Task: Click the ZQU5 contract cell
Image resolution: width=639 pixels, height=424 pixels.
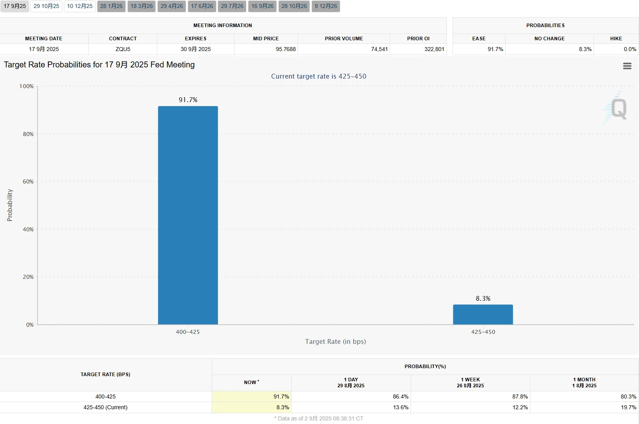Action: point(123,49)
